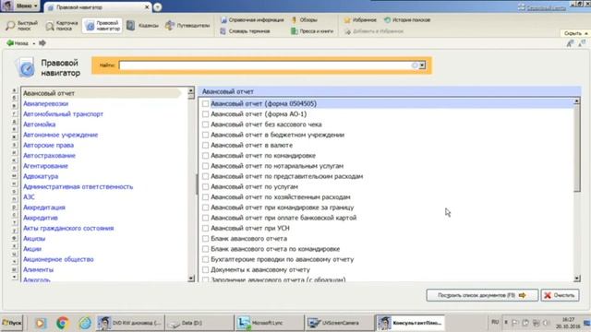Check Авансовый отчет по представительским расходам
Viewport: 591px width, 332px height.
click(205, 176)
